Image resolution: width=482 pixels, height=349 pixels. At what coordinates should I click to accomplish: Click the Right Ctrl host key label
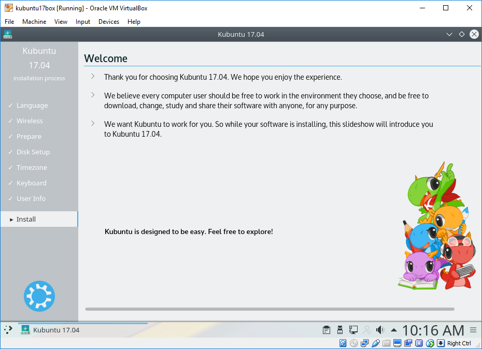(x=459, y=343)
